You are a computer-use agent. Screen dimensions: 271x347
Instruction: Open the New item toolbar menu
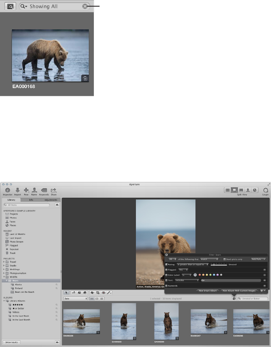[x=26, y=191]
